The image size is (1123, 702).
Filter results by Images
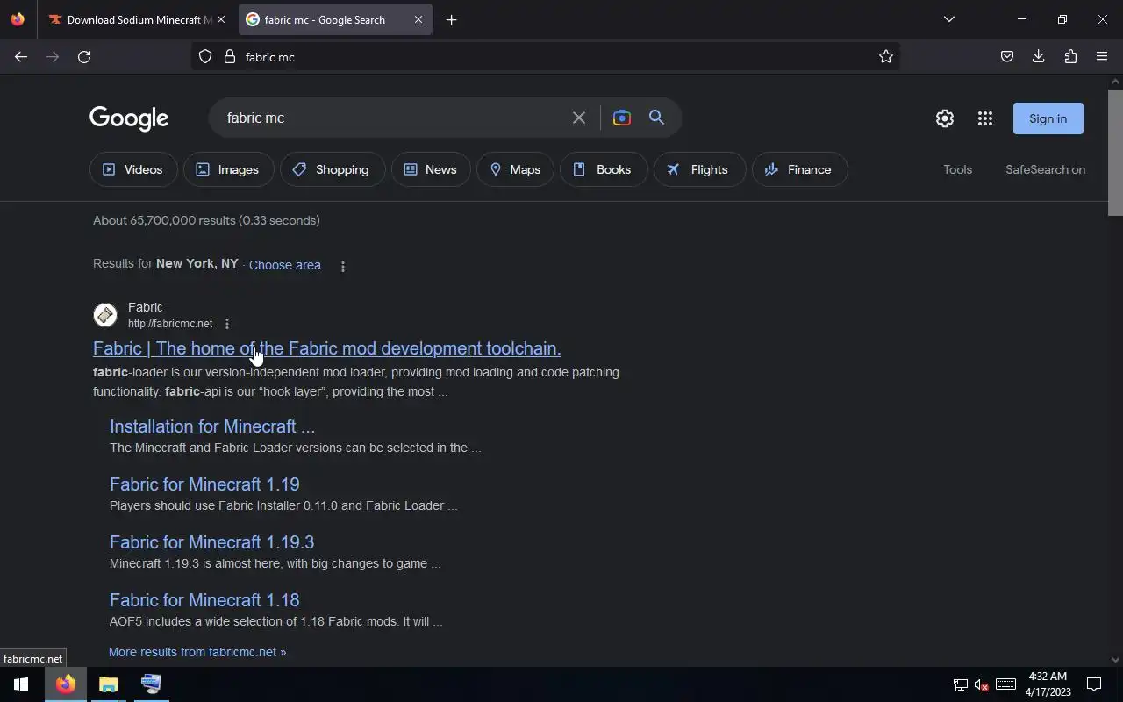tap(228, 169)
